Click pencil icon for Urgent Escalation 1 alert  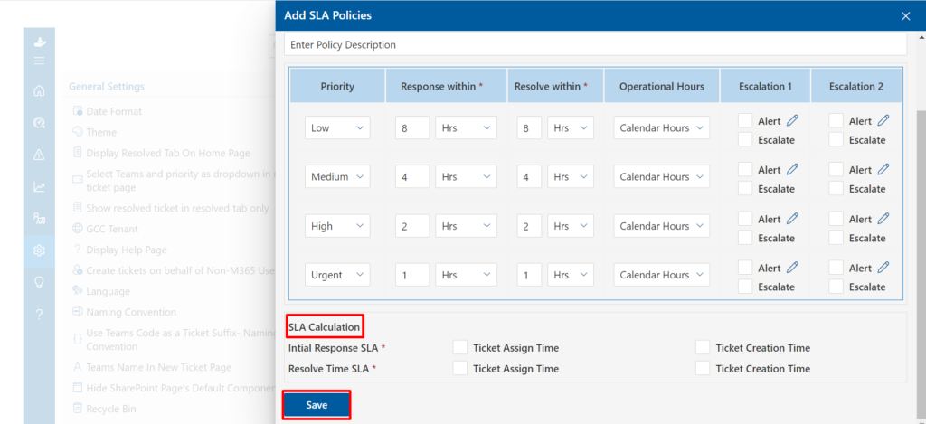tap(793, 268)
